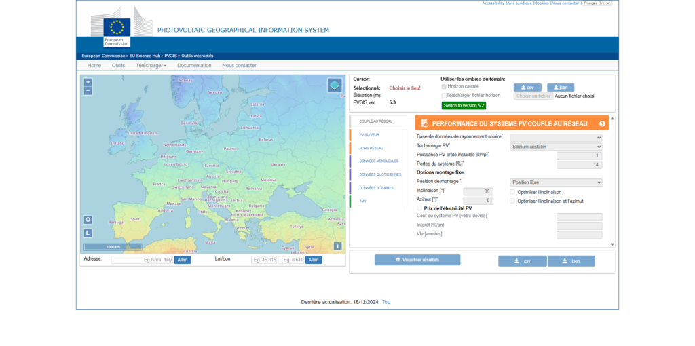
Task: Click PVGIS breadcrumb link
Action: (170, 56)
